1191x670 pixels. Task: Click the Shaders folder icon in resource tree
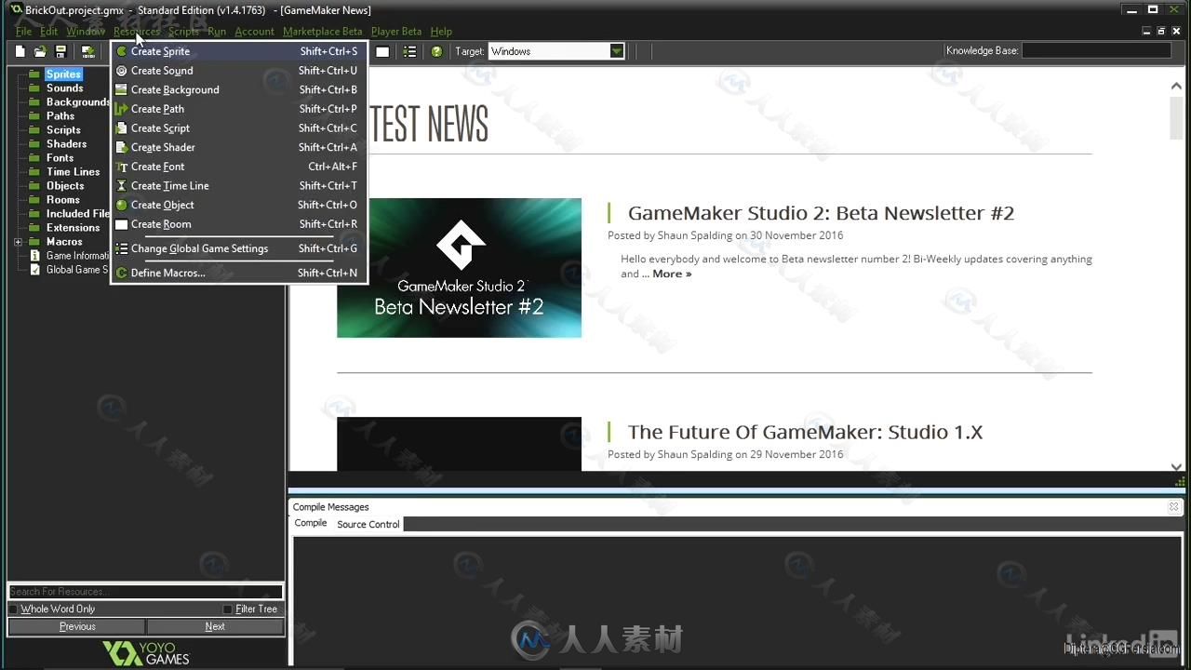tap(34, 143)
